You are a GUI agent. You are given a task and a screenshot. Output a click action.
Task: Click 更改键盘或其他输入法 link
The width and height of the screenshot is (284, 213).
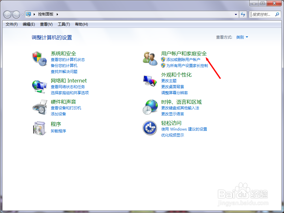pos(180,108)
